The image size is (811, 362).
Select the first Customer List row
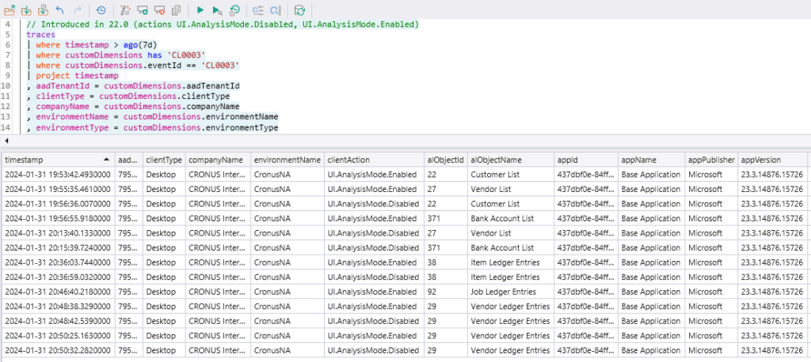pyautogui.click(x=490, y=174)
